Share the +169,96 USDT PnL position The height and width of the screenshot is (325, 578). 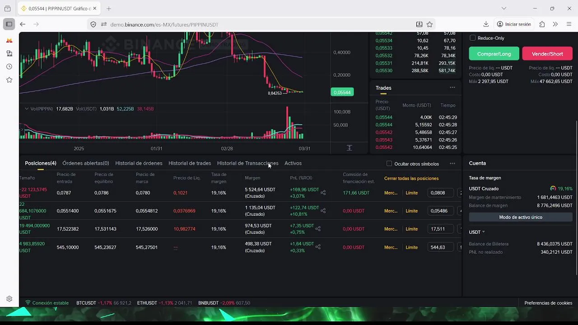(323, 193)
